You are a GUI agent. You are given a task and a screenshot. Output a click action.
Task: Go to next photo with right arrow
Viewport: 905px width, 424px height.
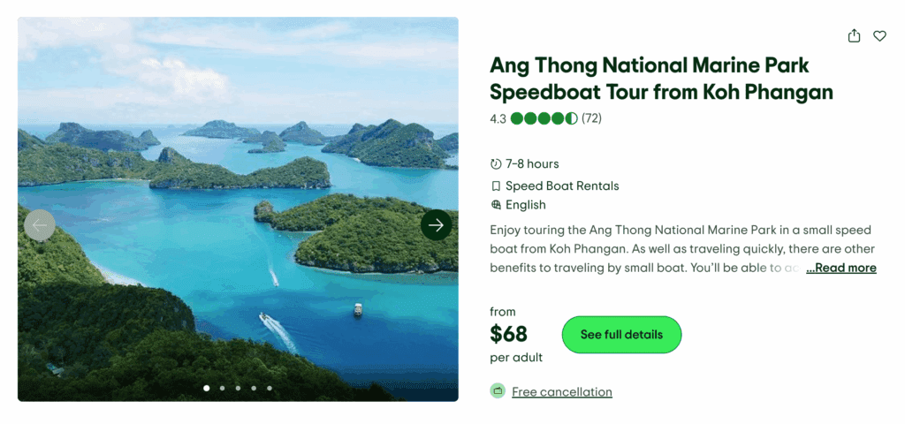click(x=436, y=225)
